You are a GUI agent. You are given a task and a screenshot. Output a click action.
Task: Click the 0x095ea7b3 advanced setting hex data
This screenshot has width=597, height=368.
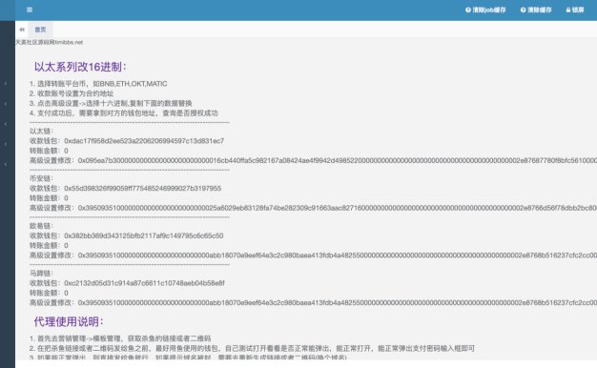338,160
